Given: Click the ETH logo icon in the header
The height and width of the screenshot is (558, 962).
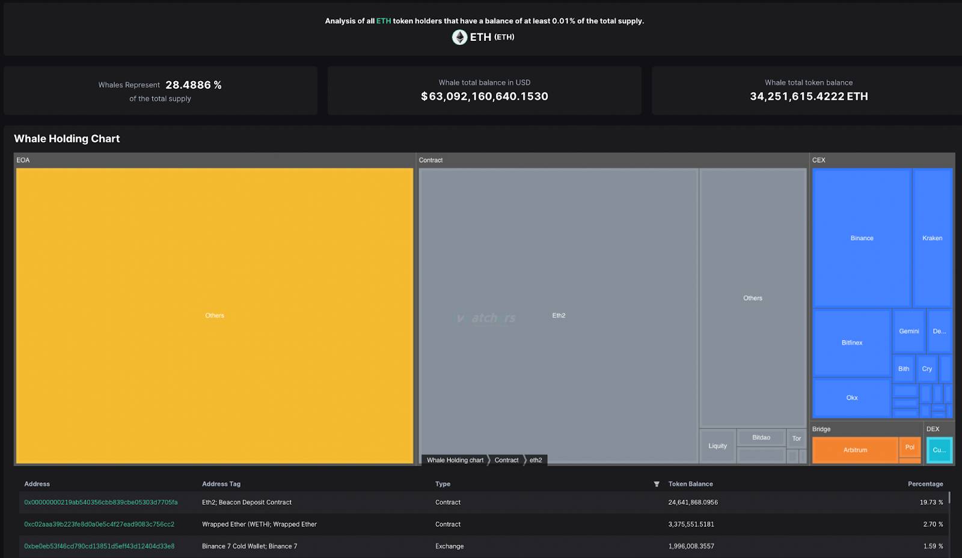Looking at the screenshot, I should point(459,37).
